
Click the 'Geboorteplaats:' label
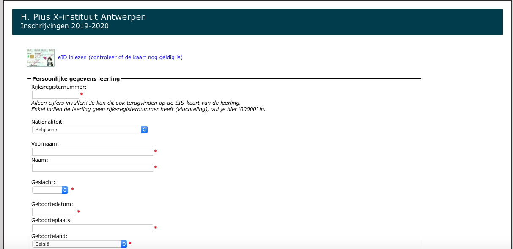tap(52, 220)
